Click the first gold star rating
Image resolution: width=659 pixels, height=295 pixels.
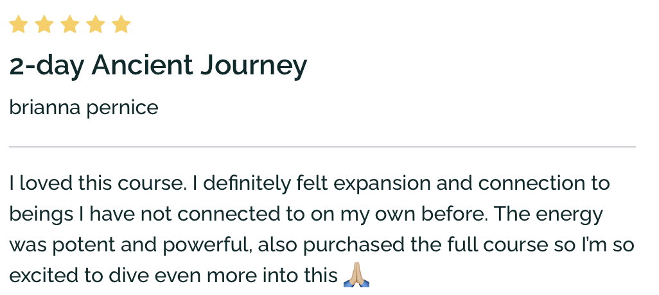point(19,25)
